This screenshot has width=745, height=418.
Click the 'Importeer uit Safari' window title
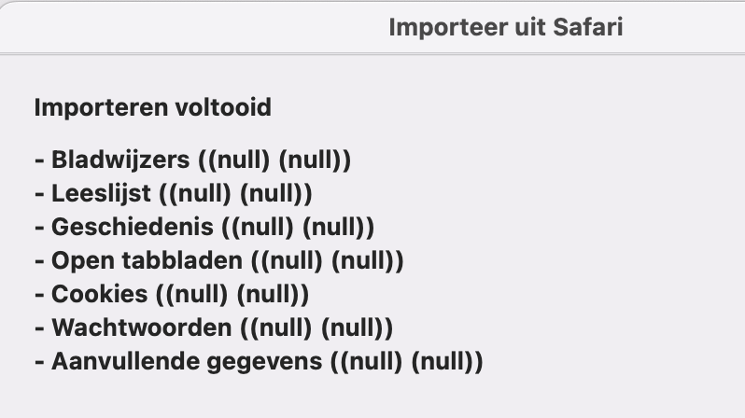coord(505,27)
